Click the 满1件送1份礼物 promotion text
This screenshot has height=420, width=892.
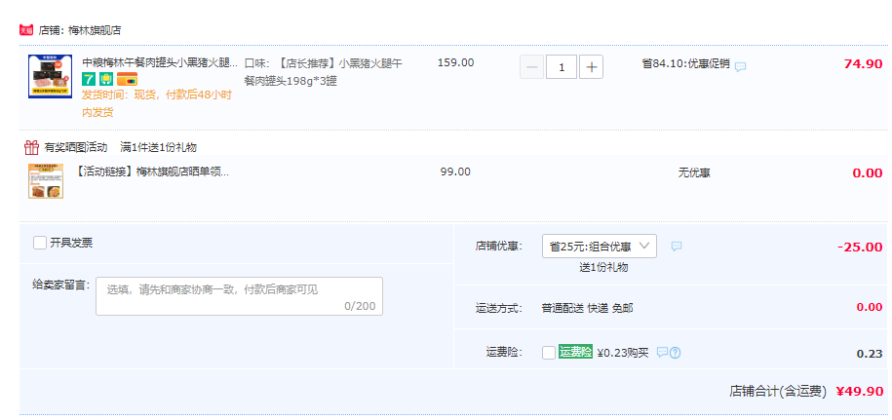click(x=159, y=148)
